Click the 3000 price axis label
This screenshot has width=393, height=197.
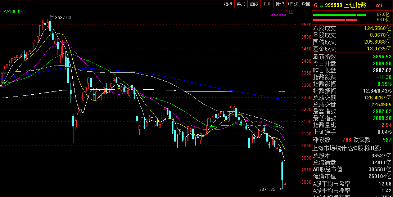306,158
